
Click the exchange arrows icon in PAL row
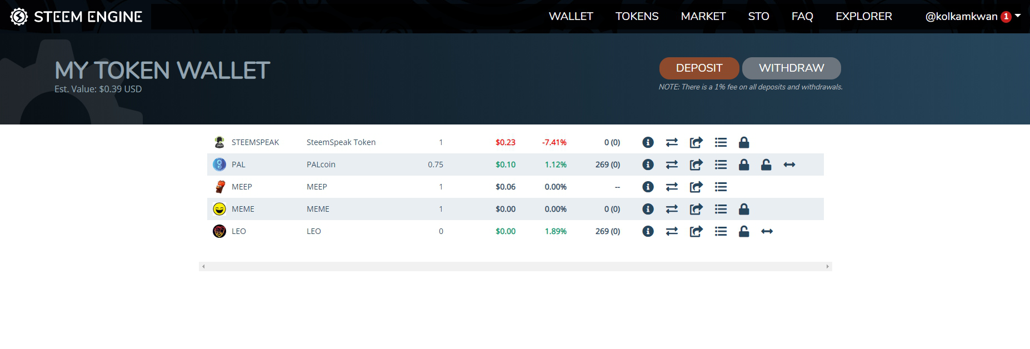672,164
